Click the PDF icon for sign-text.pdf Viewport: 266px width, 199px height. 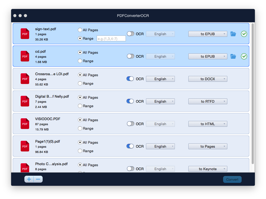[x=25, y=34]
